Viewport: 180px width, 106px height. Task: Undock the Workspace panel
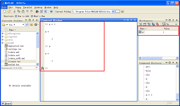[x=173, y=20]
